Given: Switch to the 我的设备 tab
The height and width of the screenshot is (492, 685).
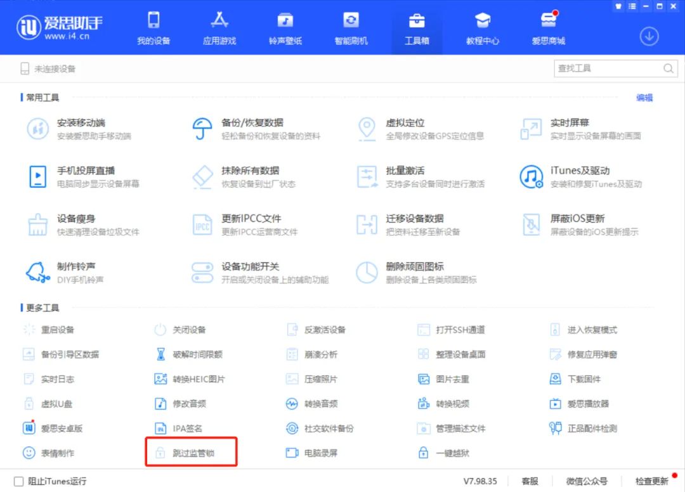Looking at the screenshot, I should [x=152, y=29].
